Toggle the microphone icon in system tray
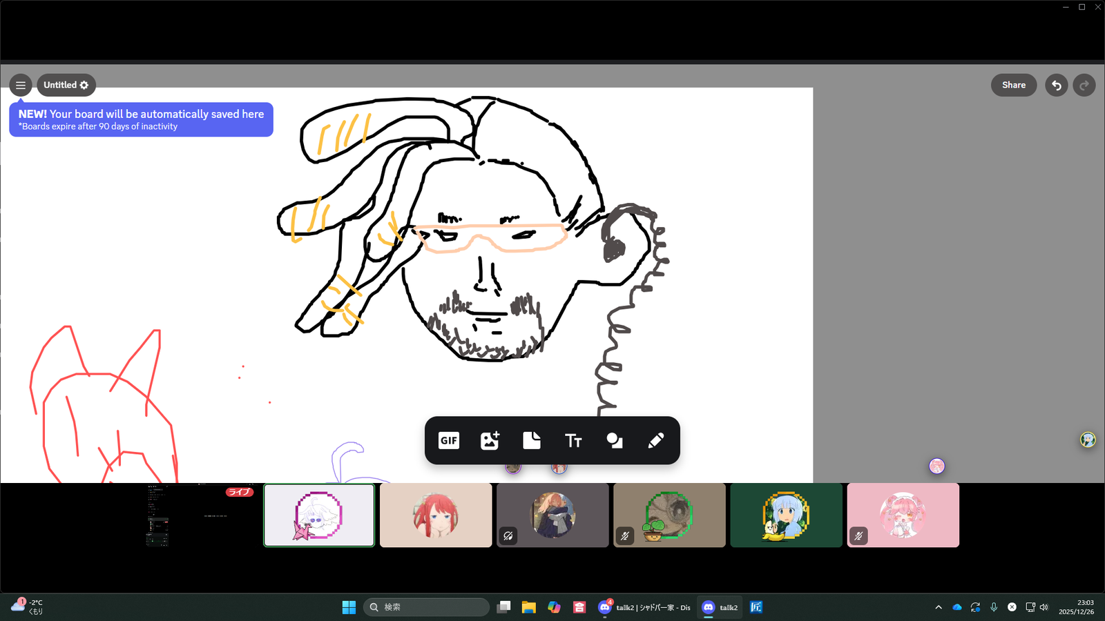Viewport: 1105px width, 621px height. (994, 607)
